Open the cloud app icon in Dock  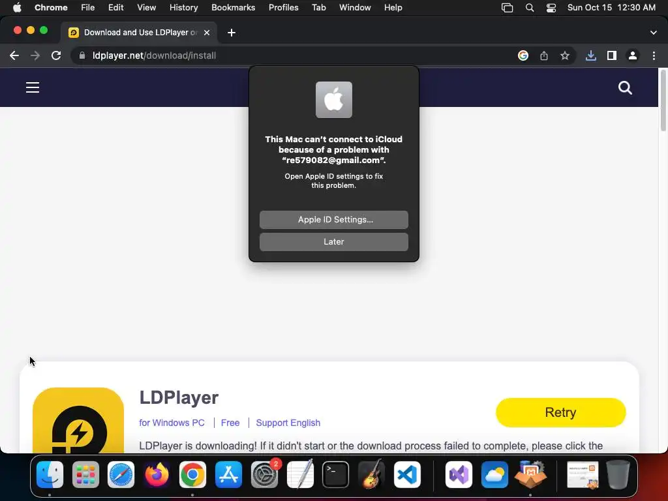click(x=494, y=475)
